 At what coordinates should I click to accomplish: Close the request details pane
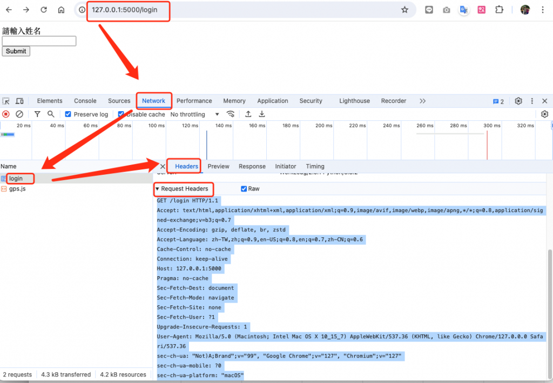click(163, 167)
